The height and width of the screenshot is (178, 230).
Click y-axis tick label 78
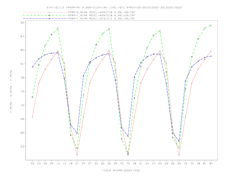click(x=22, y=78)
